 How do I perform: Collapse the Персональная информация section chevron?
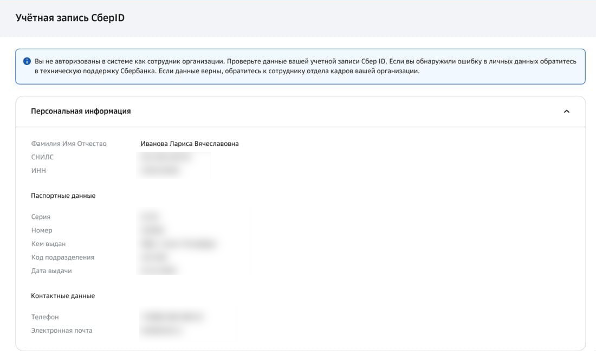tap(566, 112)
